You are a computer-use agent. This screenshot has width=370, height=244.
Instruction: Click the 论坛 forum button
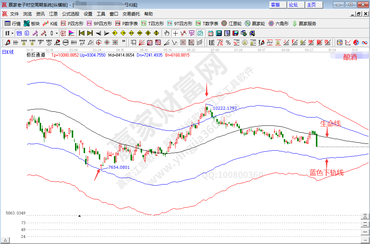293,5
